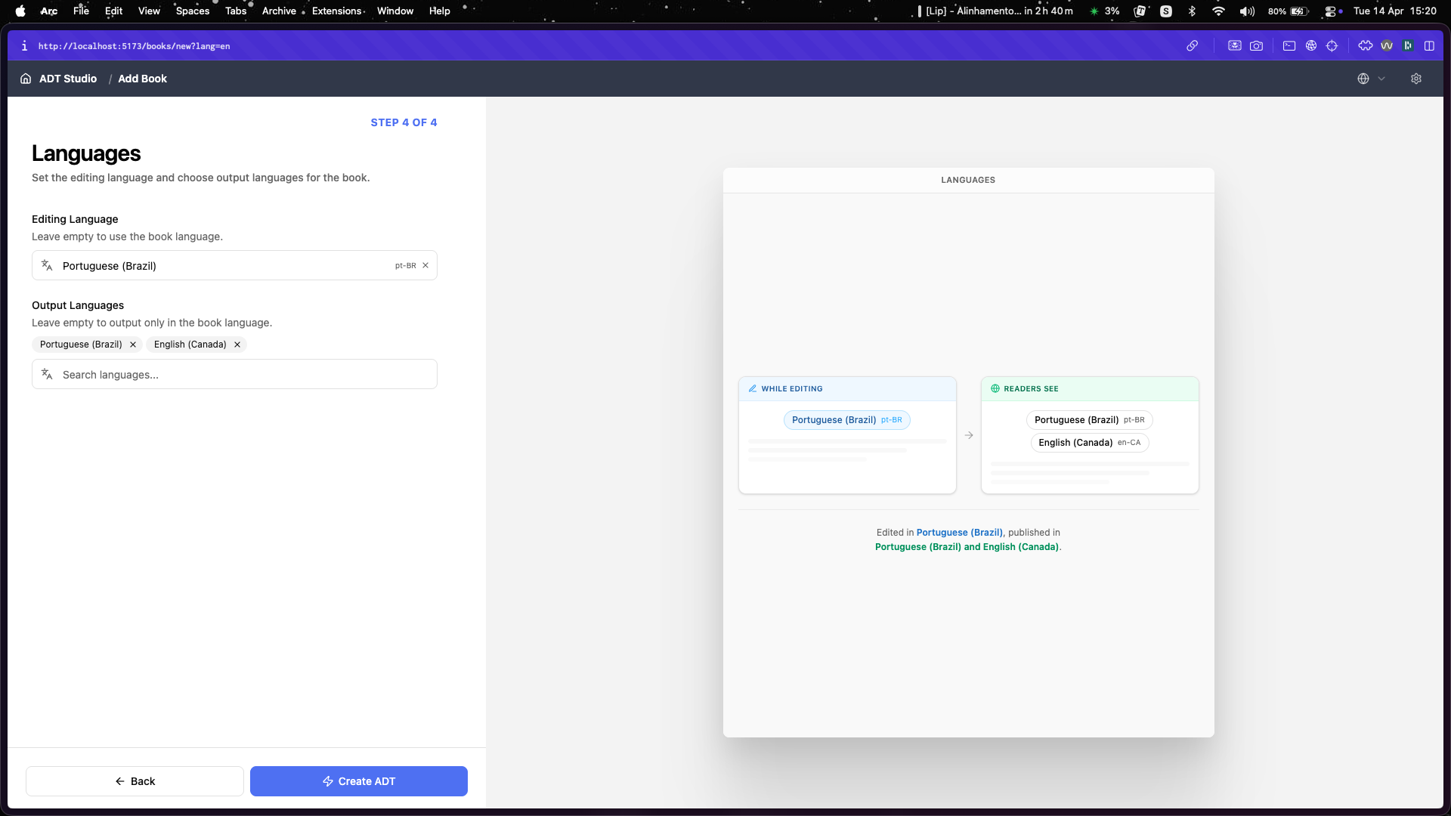Click the globe icon in Arc toolbar
Viewport: 1451px width, 816px height.
click(1311, 46)
